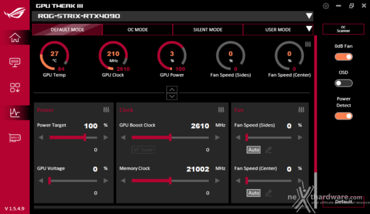Switch to OC Mode tab
This screenshot has width=370, height=214.
[138, 30]
